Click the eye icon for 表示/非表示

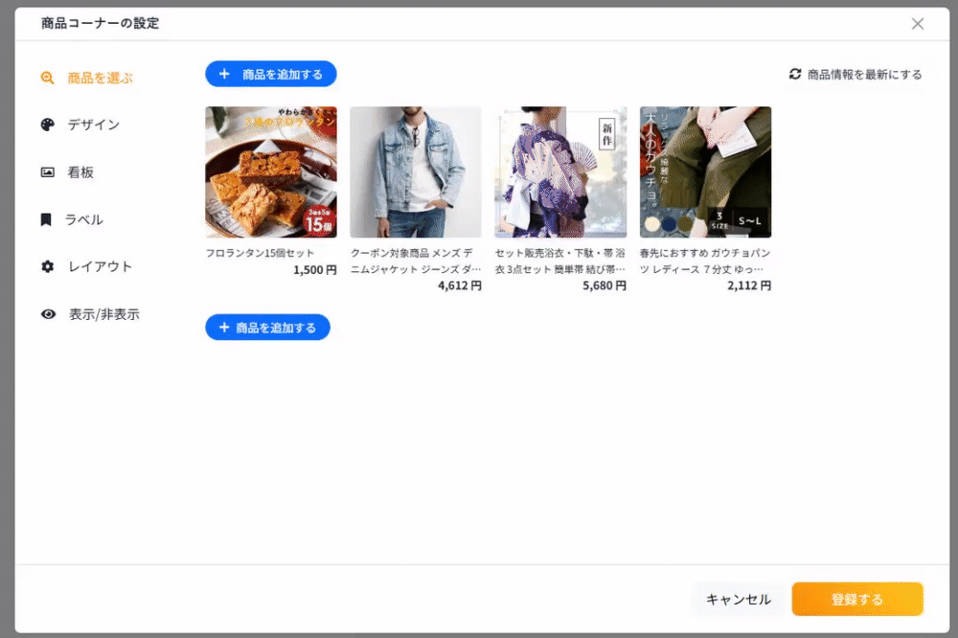[x=48, y=314]
